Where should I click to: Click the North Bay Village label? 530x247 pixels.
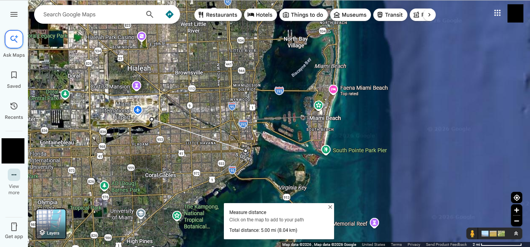click(x=296, y=42)
